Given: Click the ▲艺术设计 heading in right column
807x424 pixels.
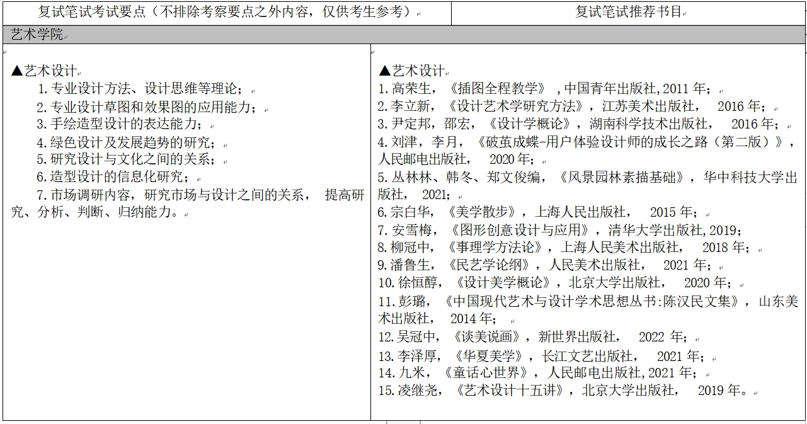Looking at the screenshot, I should click(413, 71).
